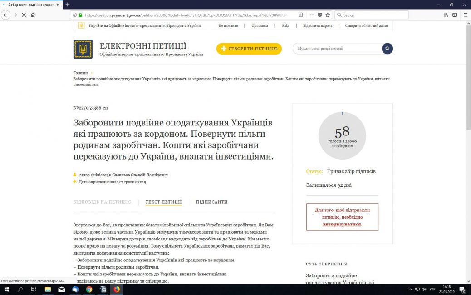The height and width of the screenshot is (295, 471).
Task: Open the Відповідь на петицію tab
Action: pos(102,202)
